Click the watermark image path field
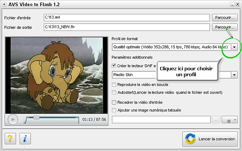Viewport: 242px width, 151px height. click(x=161, y=120)
